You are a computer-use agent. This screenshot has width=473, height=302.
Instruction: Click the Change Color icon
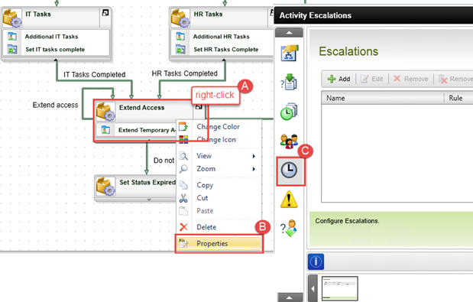tap(183, 126)
